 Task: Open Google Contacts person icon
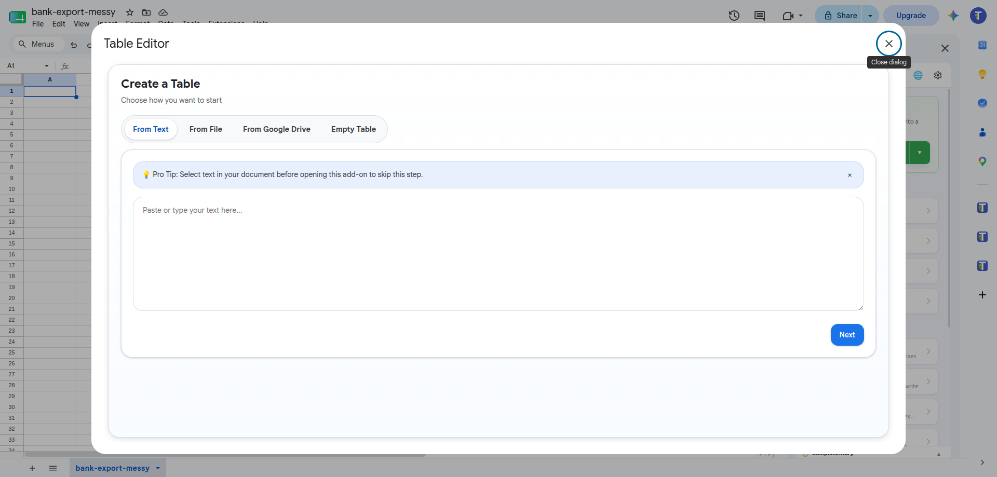pyautogui.click(x=982, y=132)
